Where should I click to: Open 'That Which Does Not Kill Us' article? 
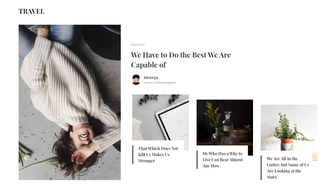pyautogui.click(x=158, y=155)
